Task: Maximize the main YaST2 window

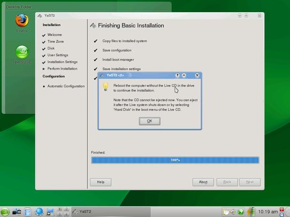Action: click(246, 16)
